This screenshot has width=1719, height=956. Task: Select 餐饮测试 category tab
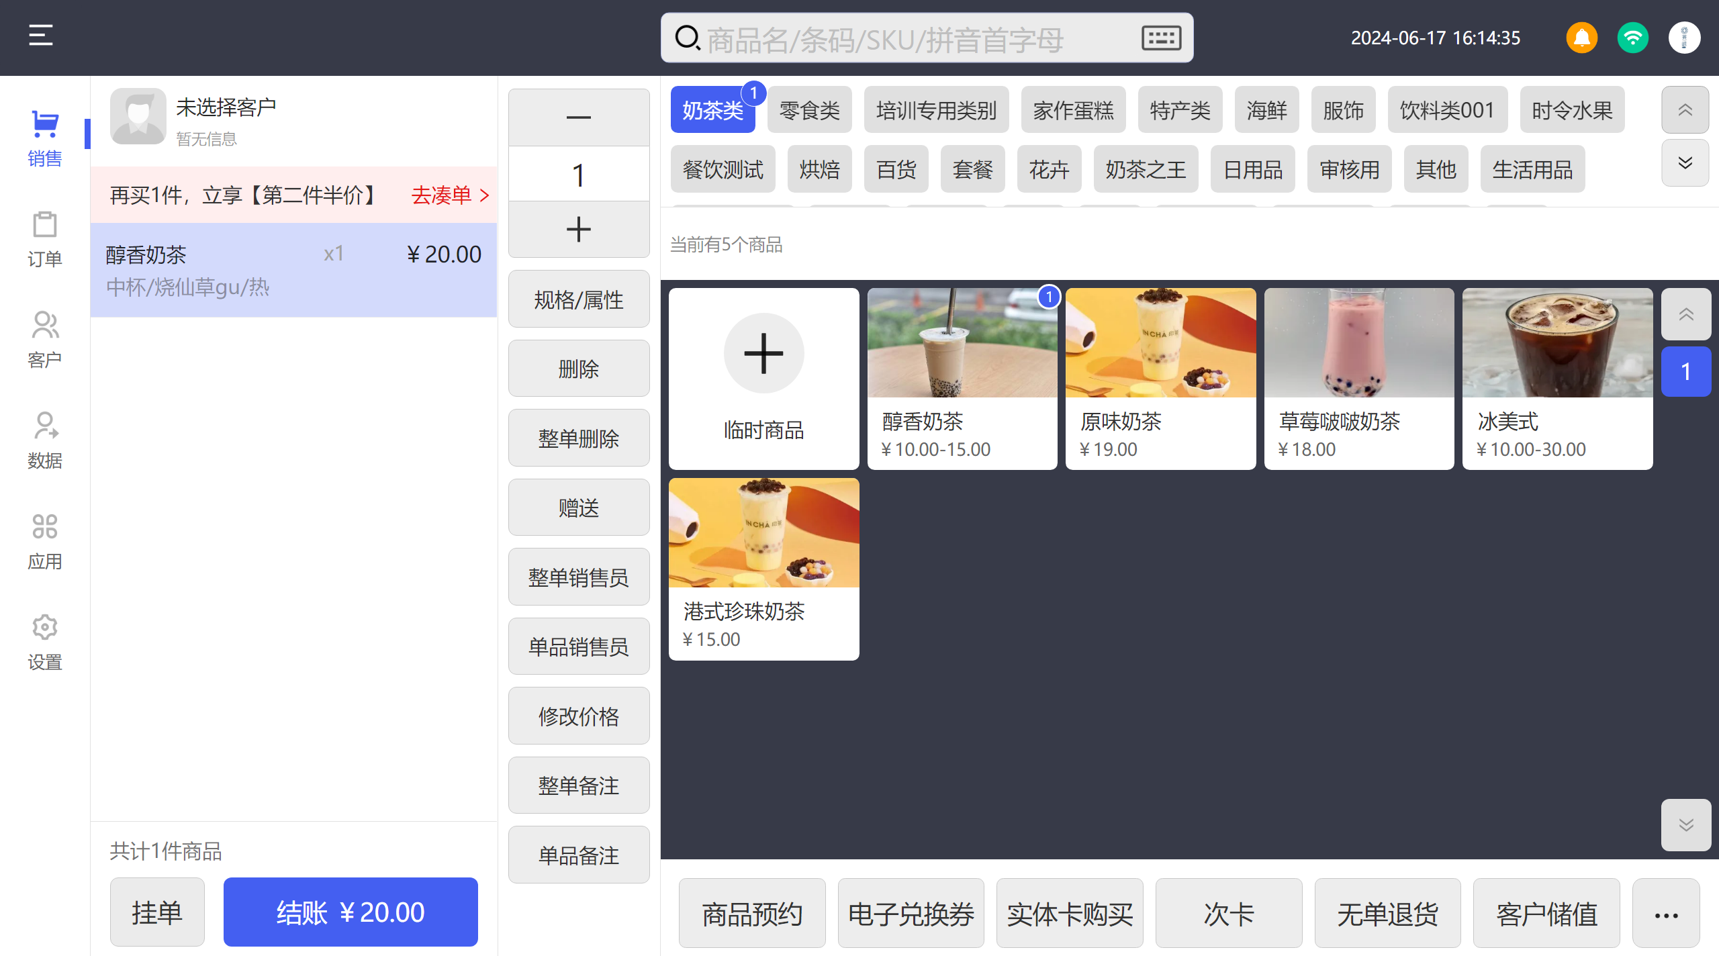point(723,169)
